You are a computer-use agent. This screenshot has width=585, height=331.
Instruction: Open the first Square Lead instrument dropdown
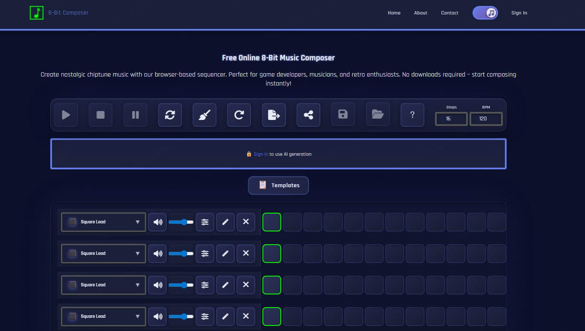103,222
